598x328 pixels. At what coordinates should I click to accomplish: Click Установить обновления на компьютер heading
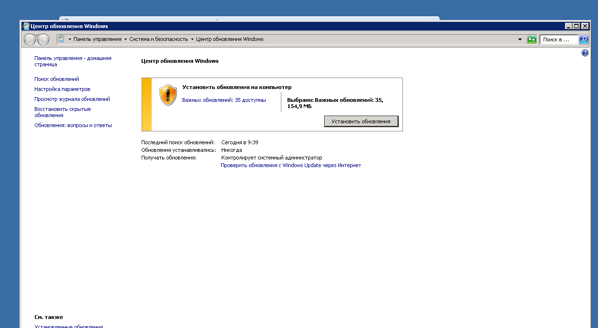tap(237, 87)
